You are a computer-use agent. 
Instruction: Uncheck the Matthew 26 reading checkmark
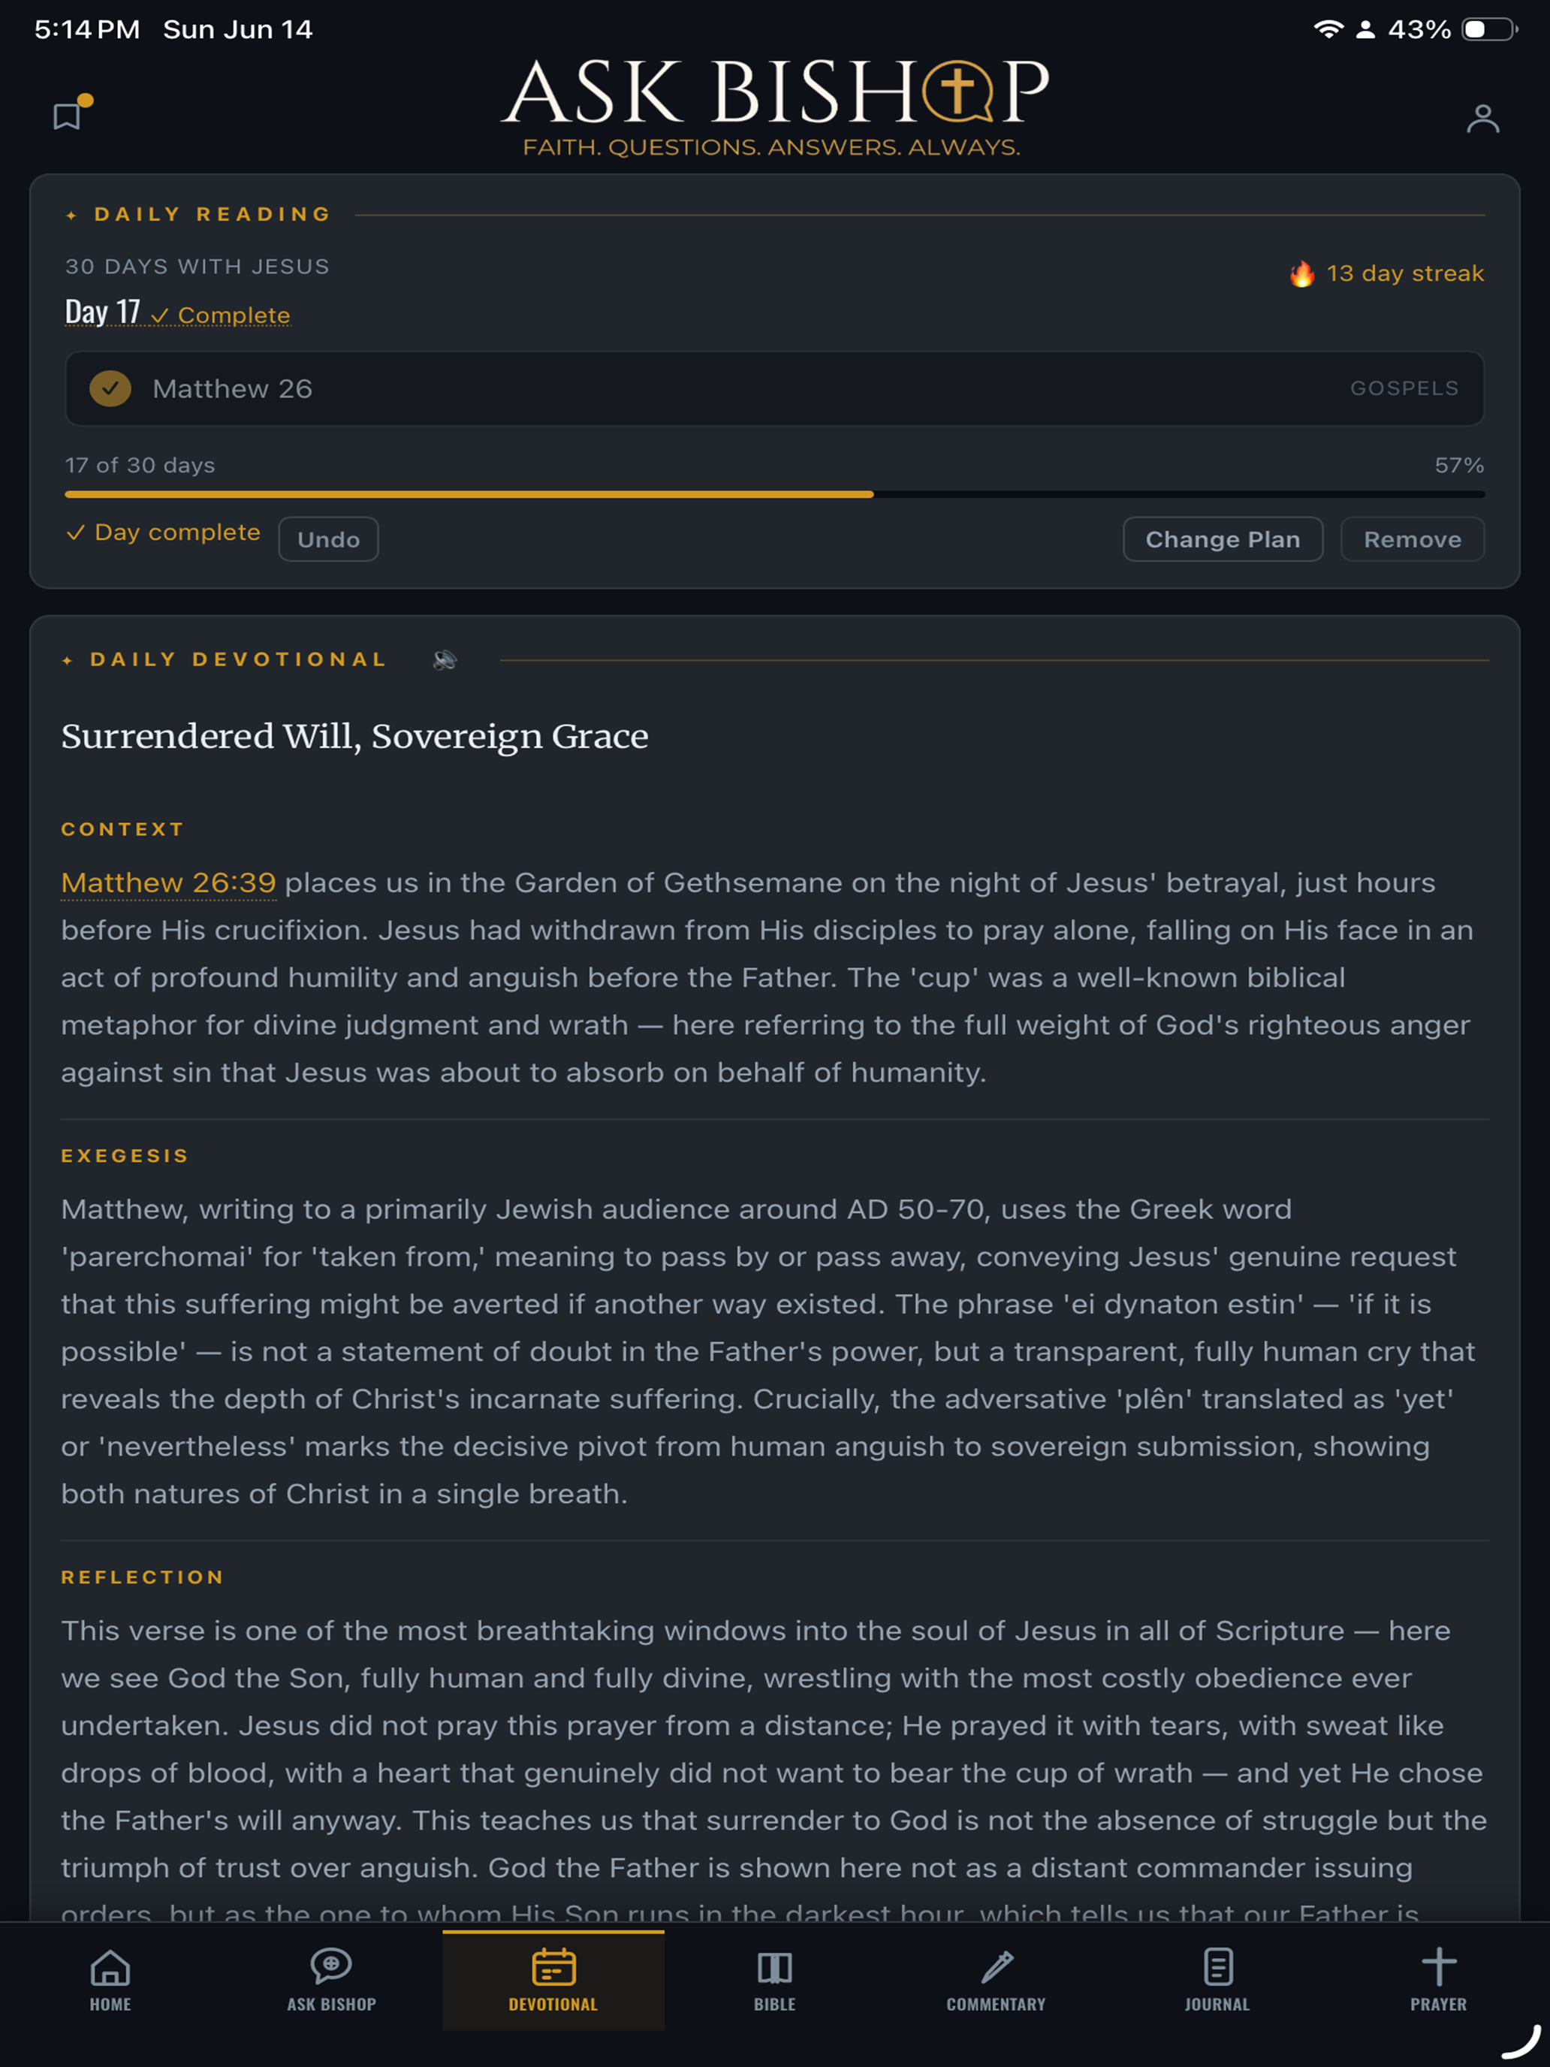tap(110, 389)
